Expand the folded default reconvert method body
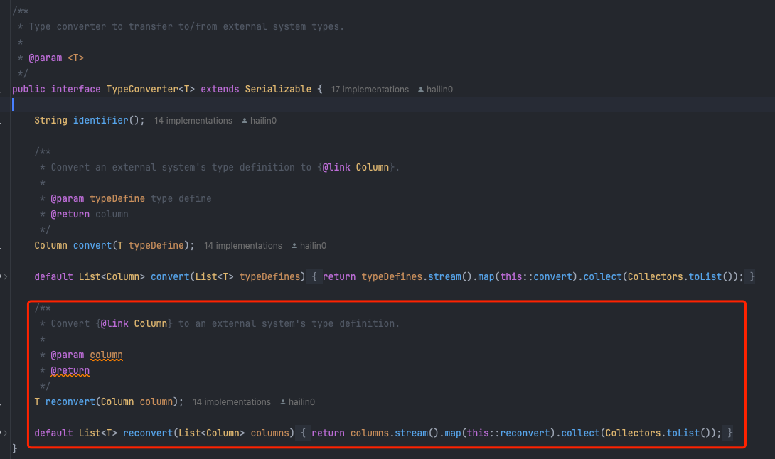Image resolution: width=775 pixels, height=459 pixels. [x=5, y=433]
